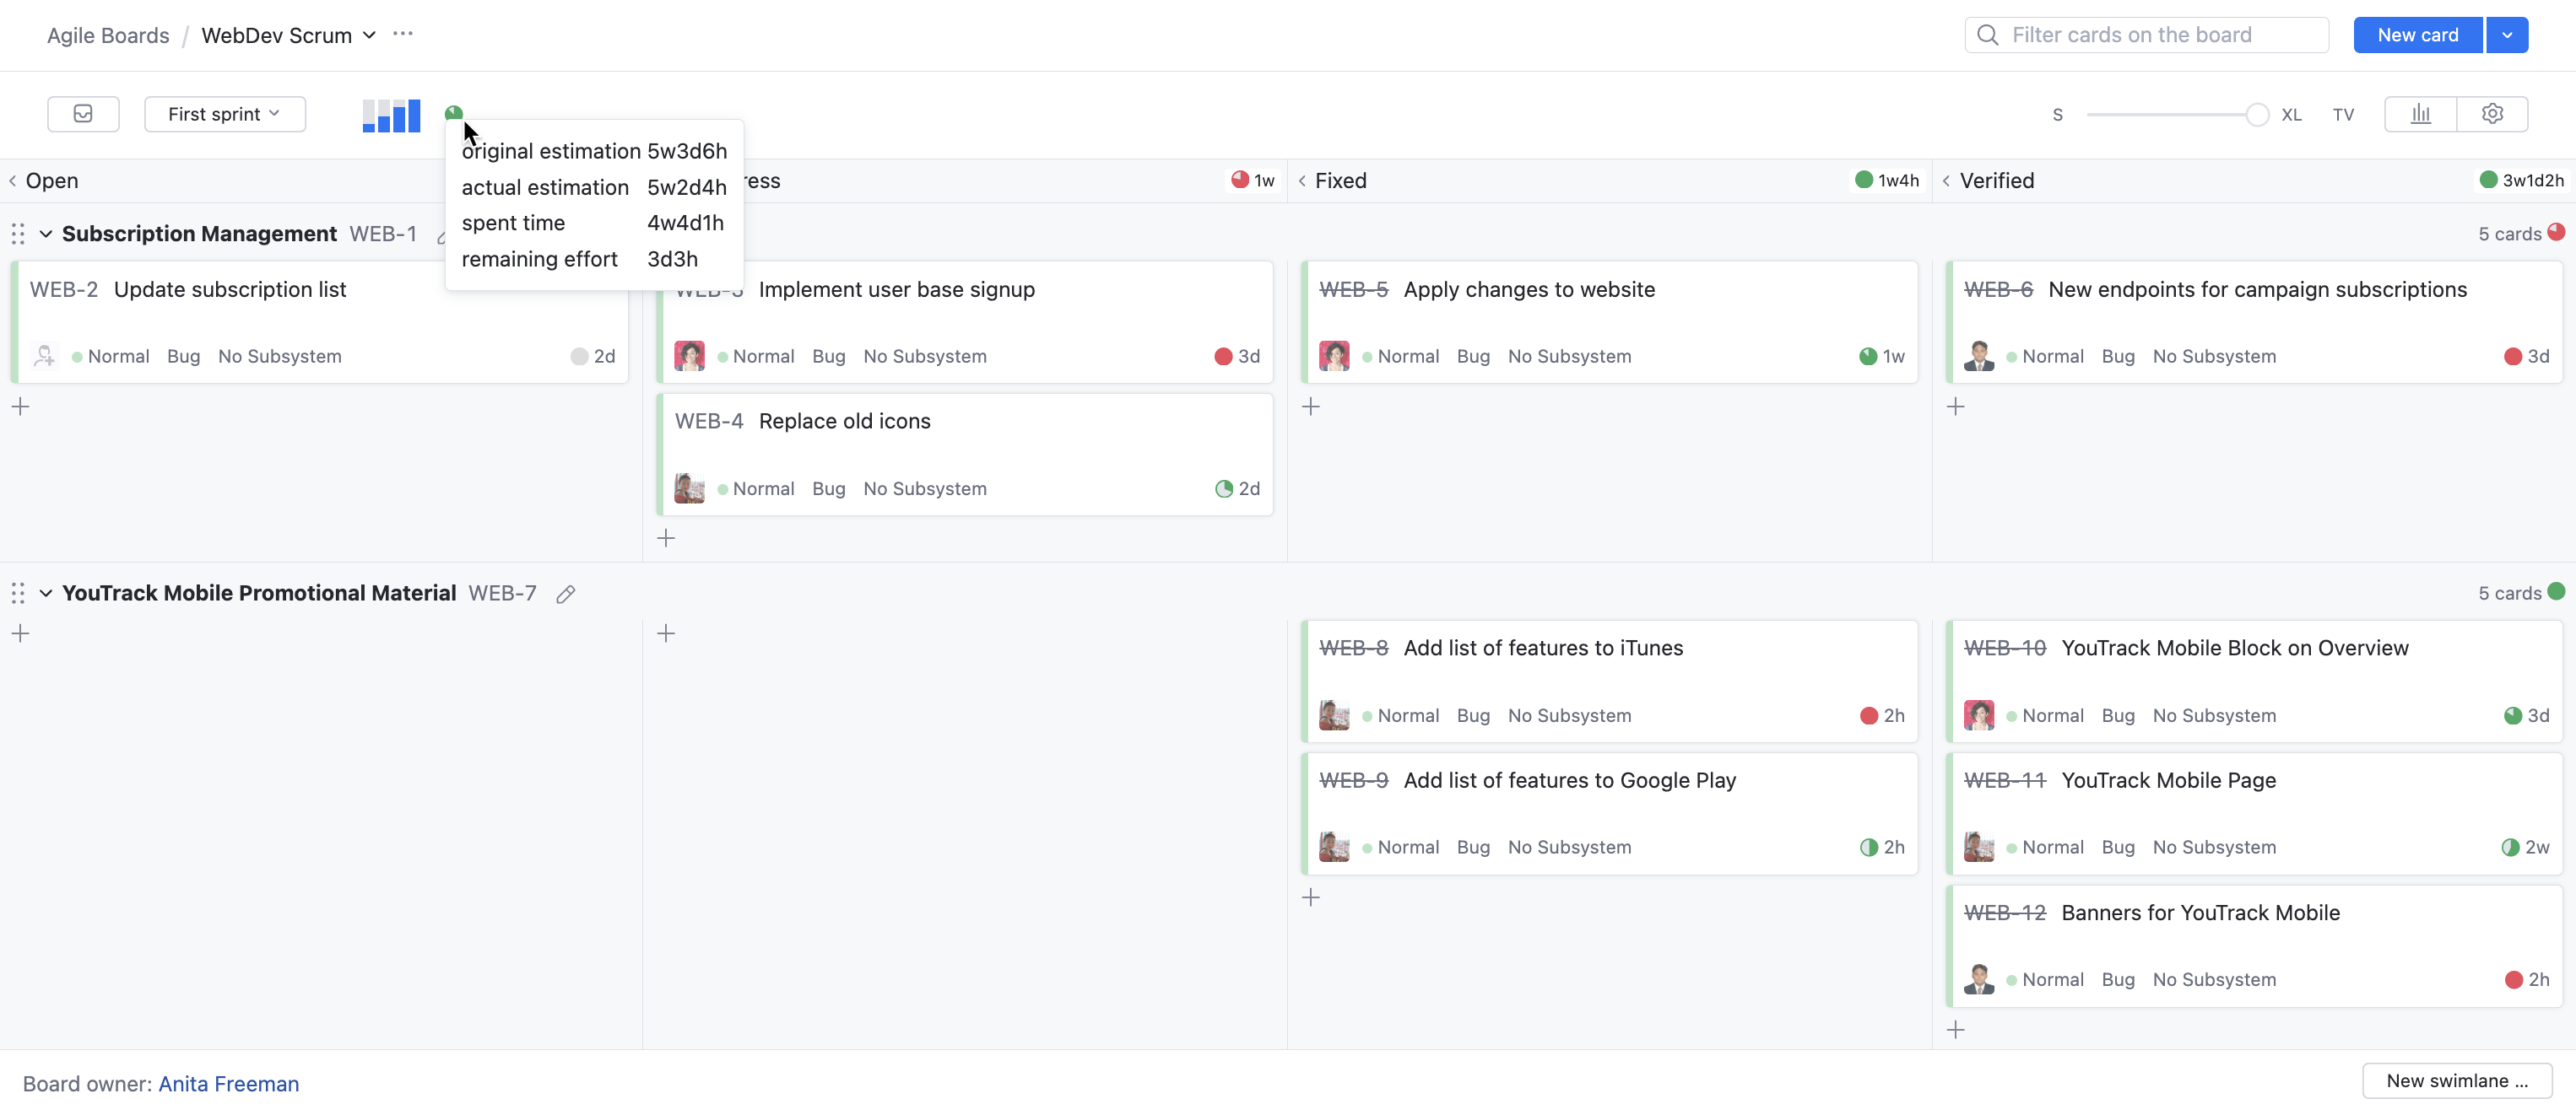Click unassigned user icon on WEB-2
This screenshot has width=2576, height=1115.
[44, 356]
